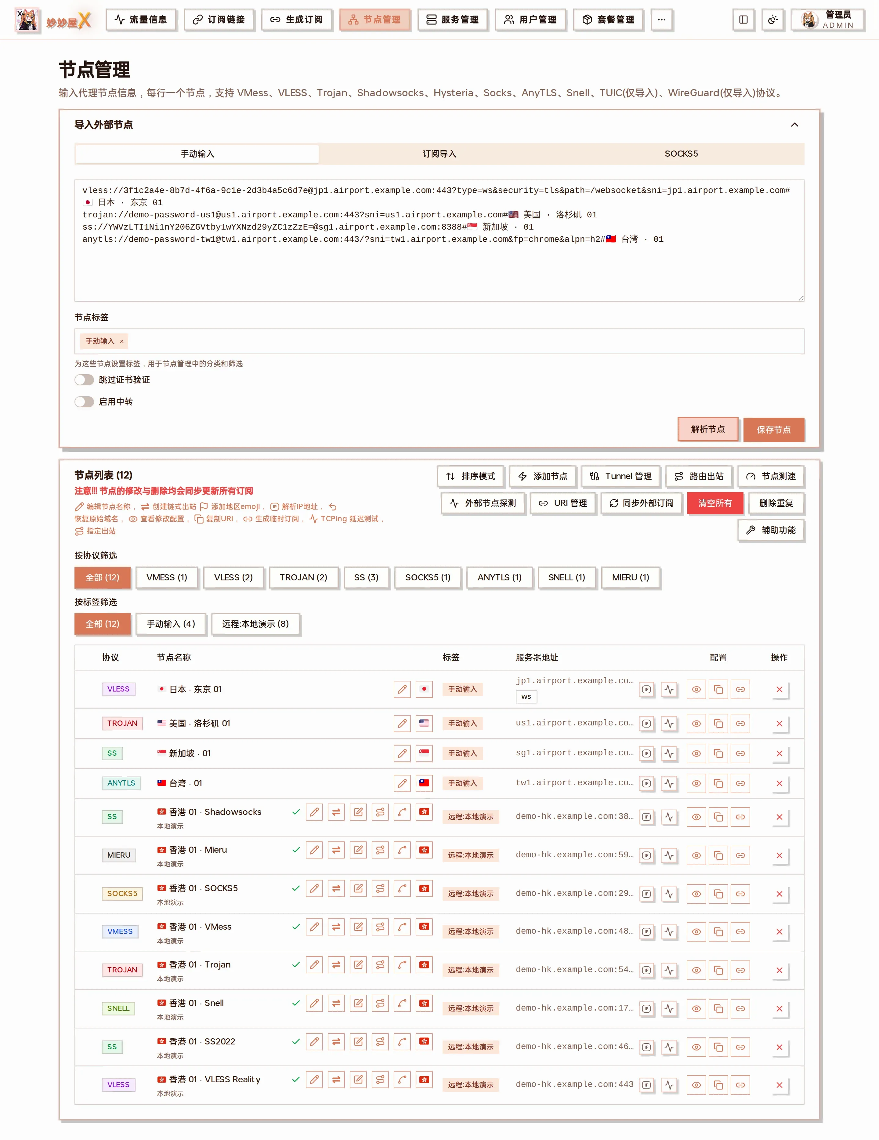Run TCPing latency test for 新加坡 · 01
Viewport: 879px width, 1140px height.
point(669,753)
